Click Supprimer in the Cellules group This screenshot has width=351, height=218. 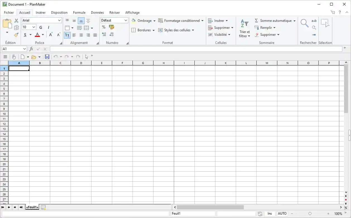click(x=221, y=28)
